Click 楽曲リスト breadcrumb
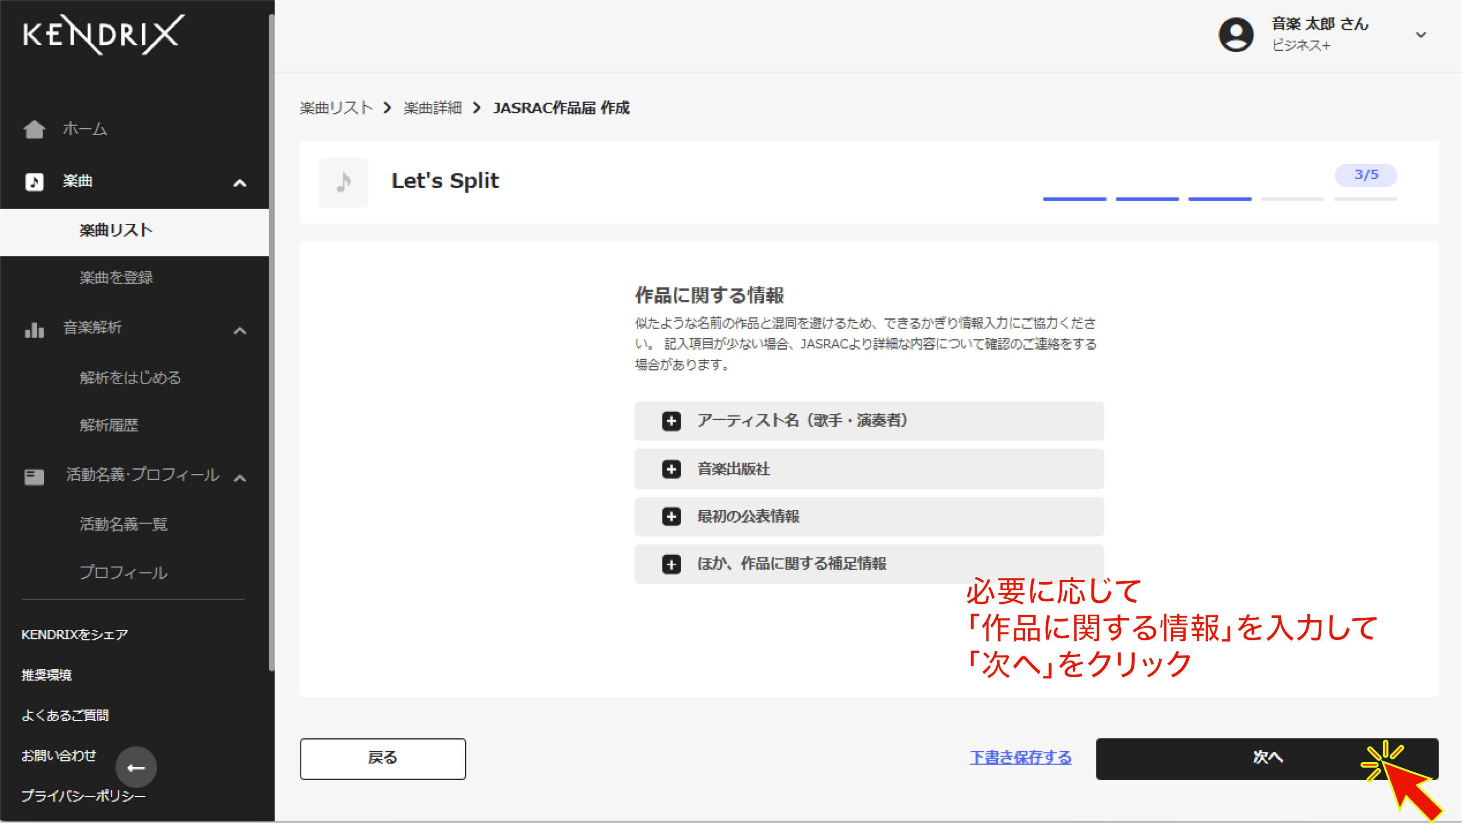Screen dimensions: 1462x824 click(336, 108)
